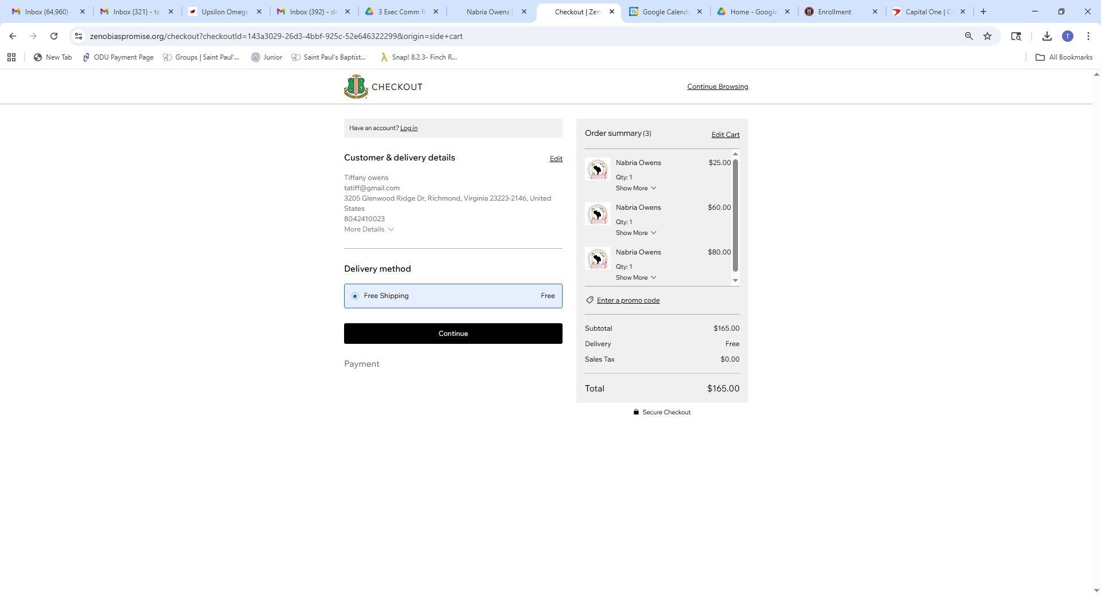1101x596 pixels.
Task: Switch to the 3 Exec Comm tab
Action: pyautogui.click(x=401, y=11)
